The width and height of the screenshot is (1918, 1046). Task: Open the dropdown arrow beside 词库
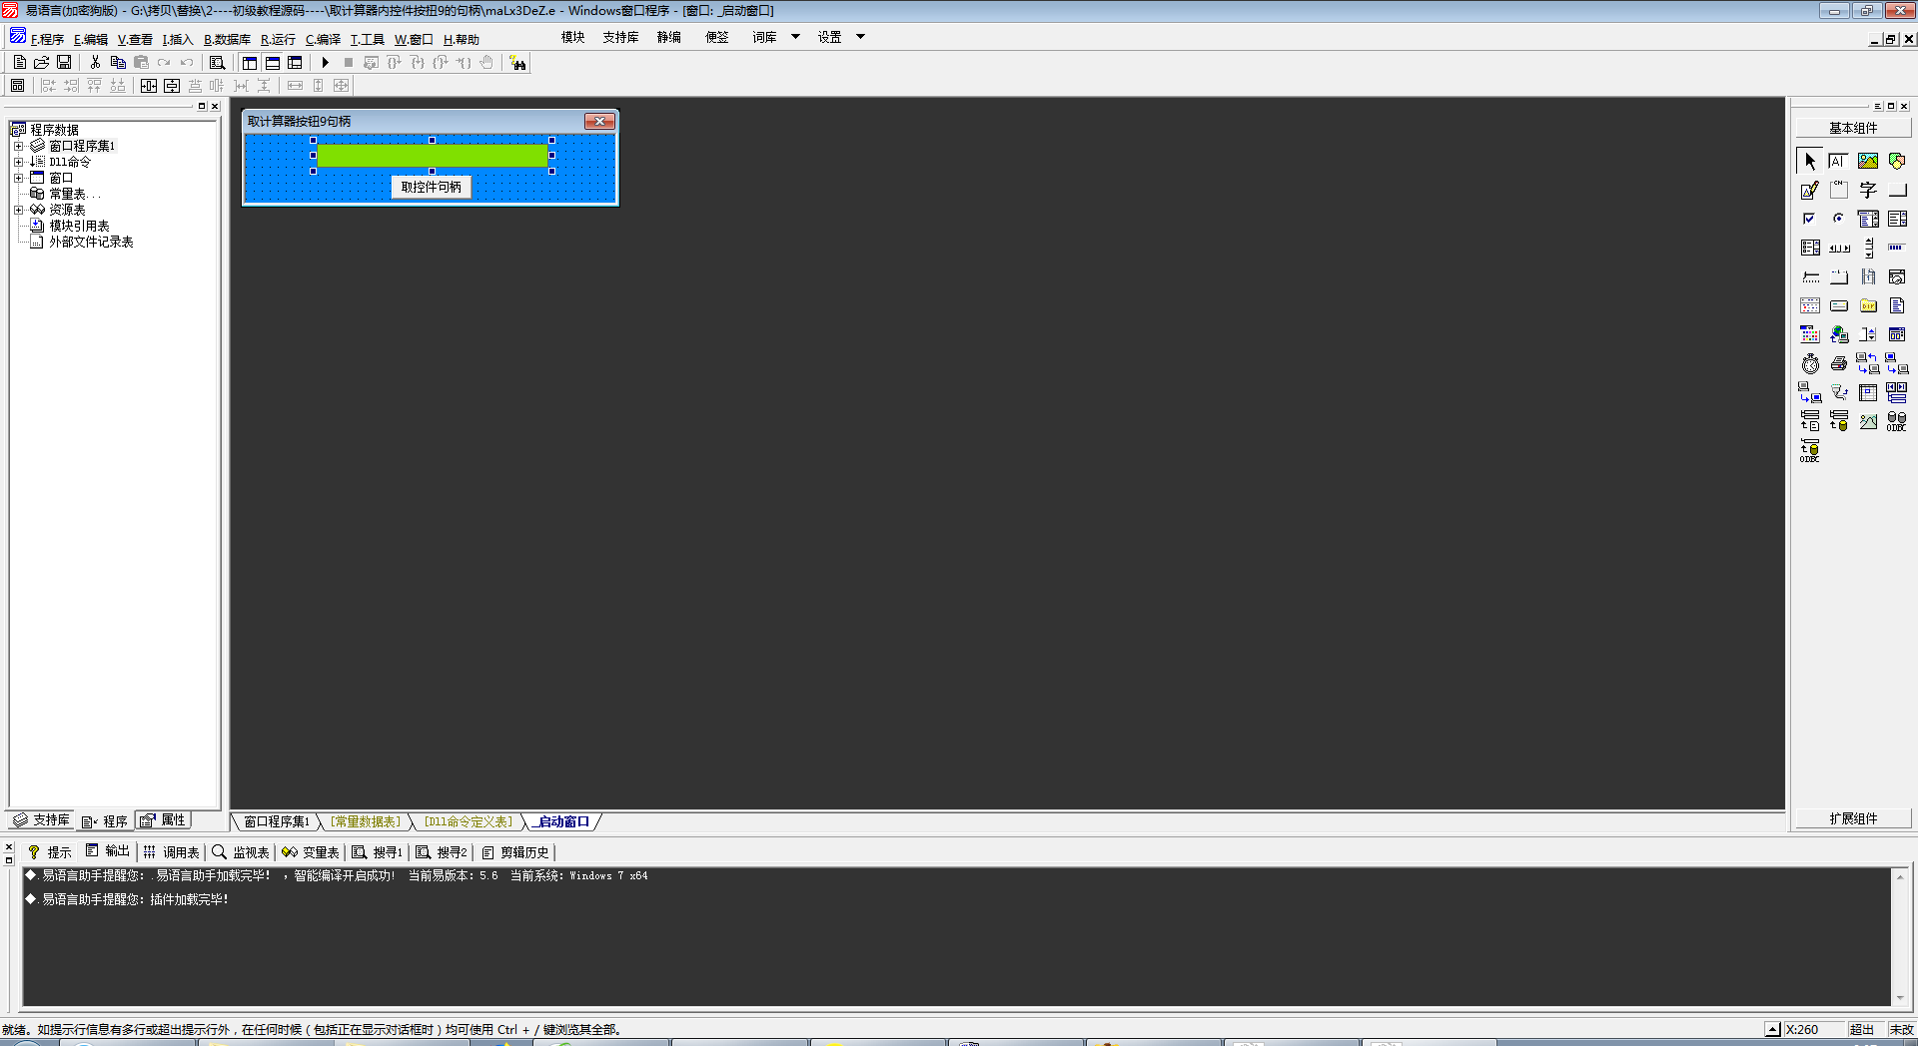(x=795, y=37)
